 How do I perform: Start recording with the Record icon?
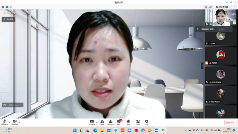(x=128, y=122)
